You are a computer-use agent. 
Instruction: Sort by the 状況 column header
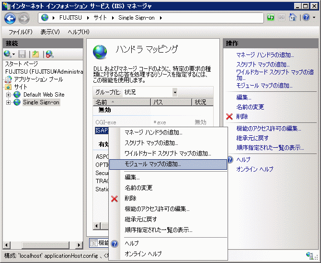click(x=203, y=102)
